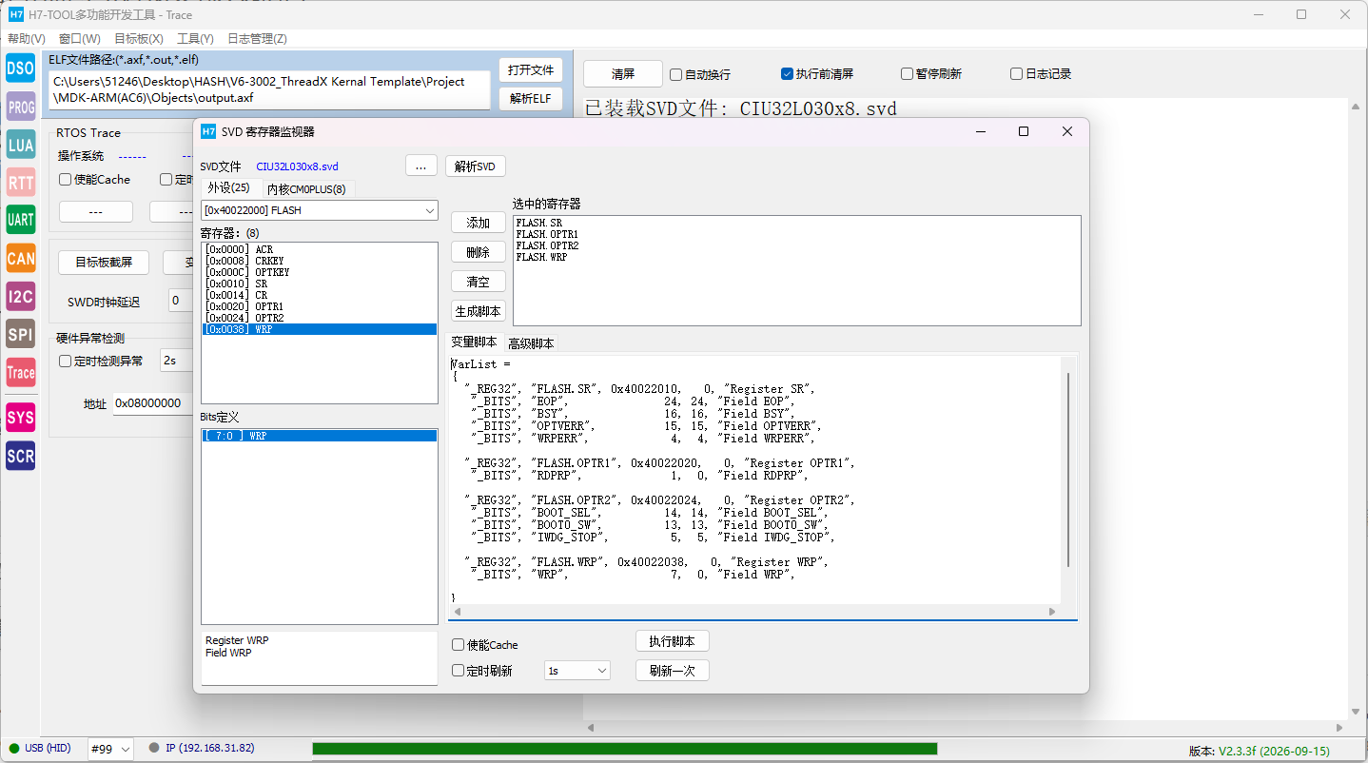Click the 执行脚本 button
The height and width of the screenshot is (763, 1368).
(x=673, y=641)
